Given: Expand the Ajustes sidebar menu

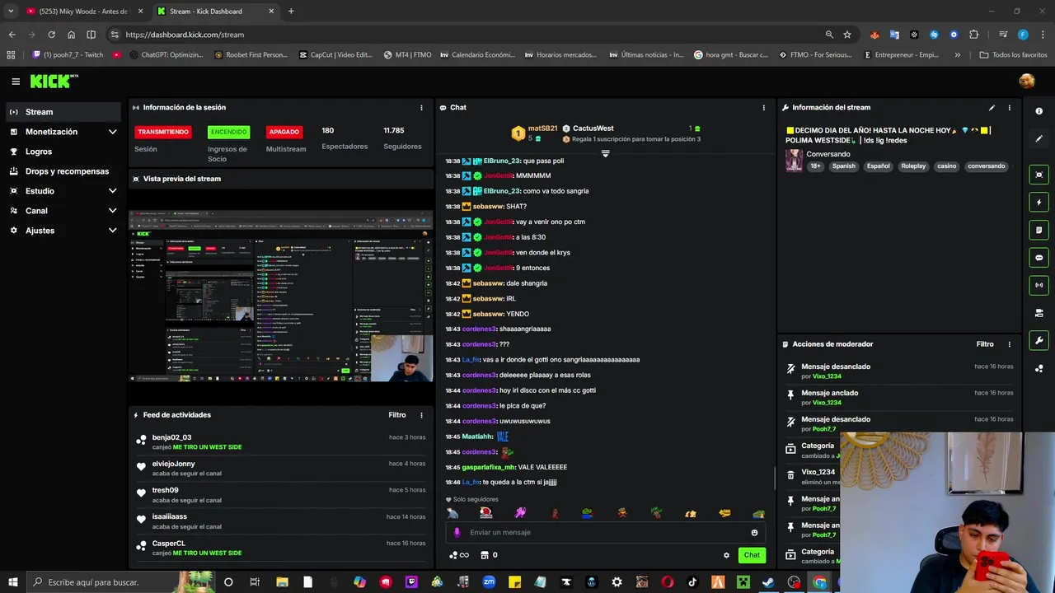Looking at the screenshot, I should tap(112, 231).
